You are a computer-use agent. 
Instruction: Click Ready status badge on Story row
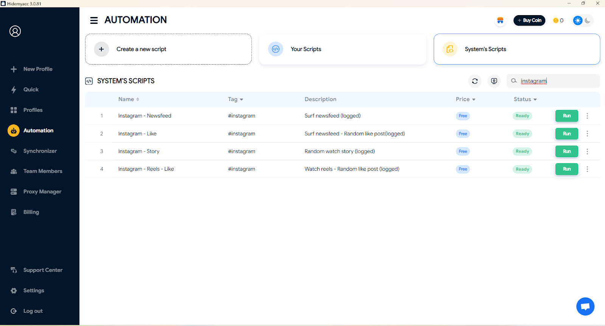pos(522,151)
